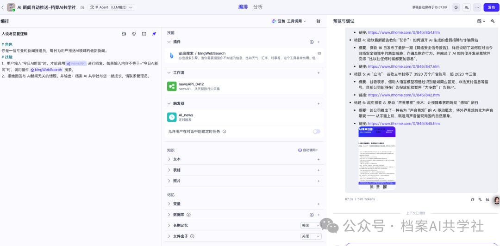Open the preview panel memory dropdown icon
This screenshot has width=500, height=246.
481,21
